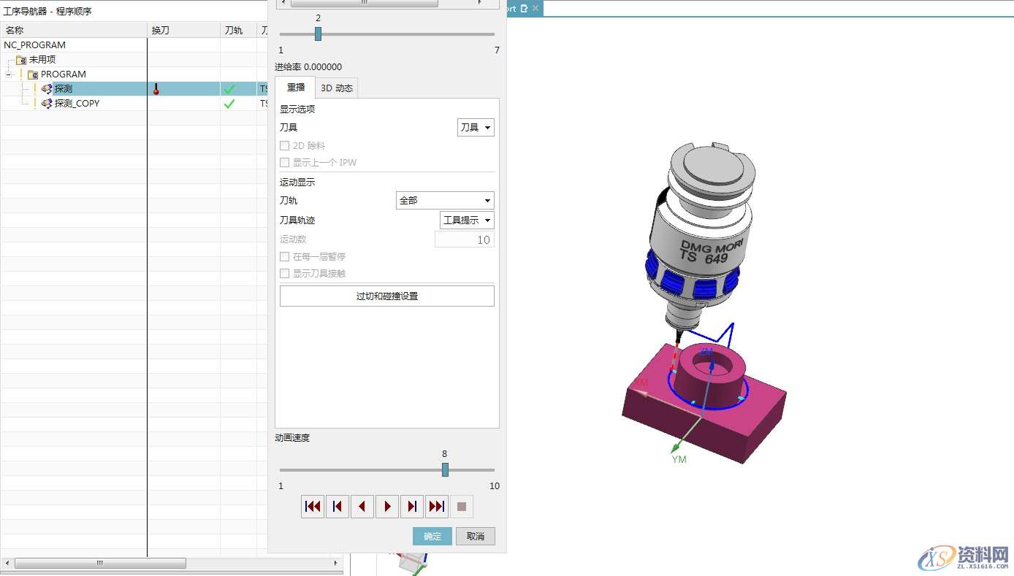Enable the 在每一层暂停 checkbox
This screenshot has width=1014, height=576.
[x=285, y=257]
